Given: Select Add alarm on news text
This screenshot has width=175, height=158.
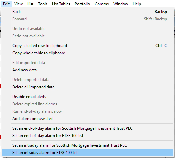Looking at the screenshot, I should point(87,119).
